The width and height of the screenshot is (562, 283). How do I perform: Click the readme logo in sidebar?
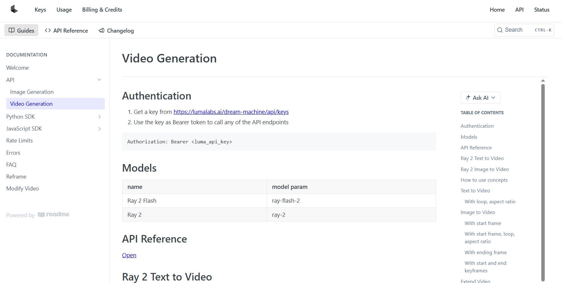(54, 215)
